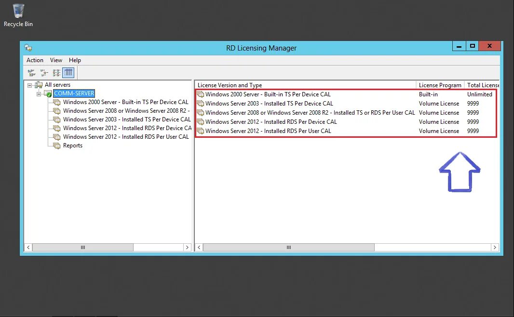The width and height of the screenshot is (514, 317).
Task: Click Volume License in Windows Server 2003 row
Action: coord(439,104)
